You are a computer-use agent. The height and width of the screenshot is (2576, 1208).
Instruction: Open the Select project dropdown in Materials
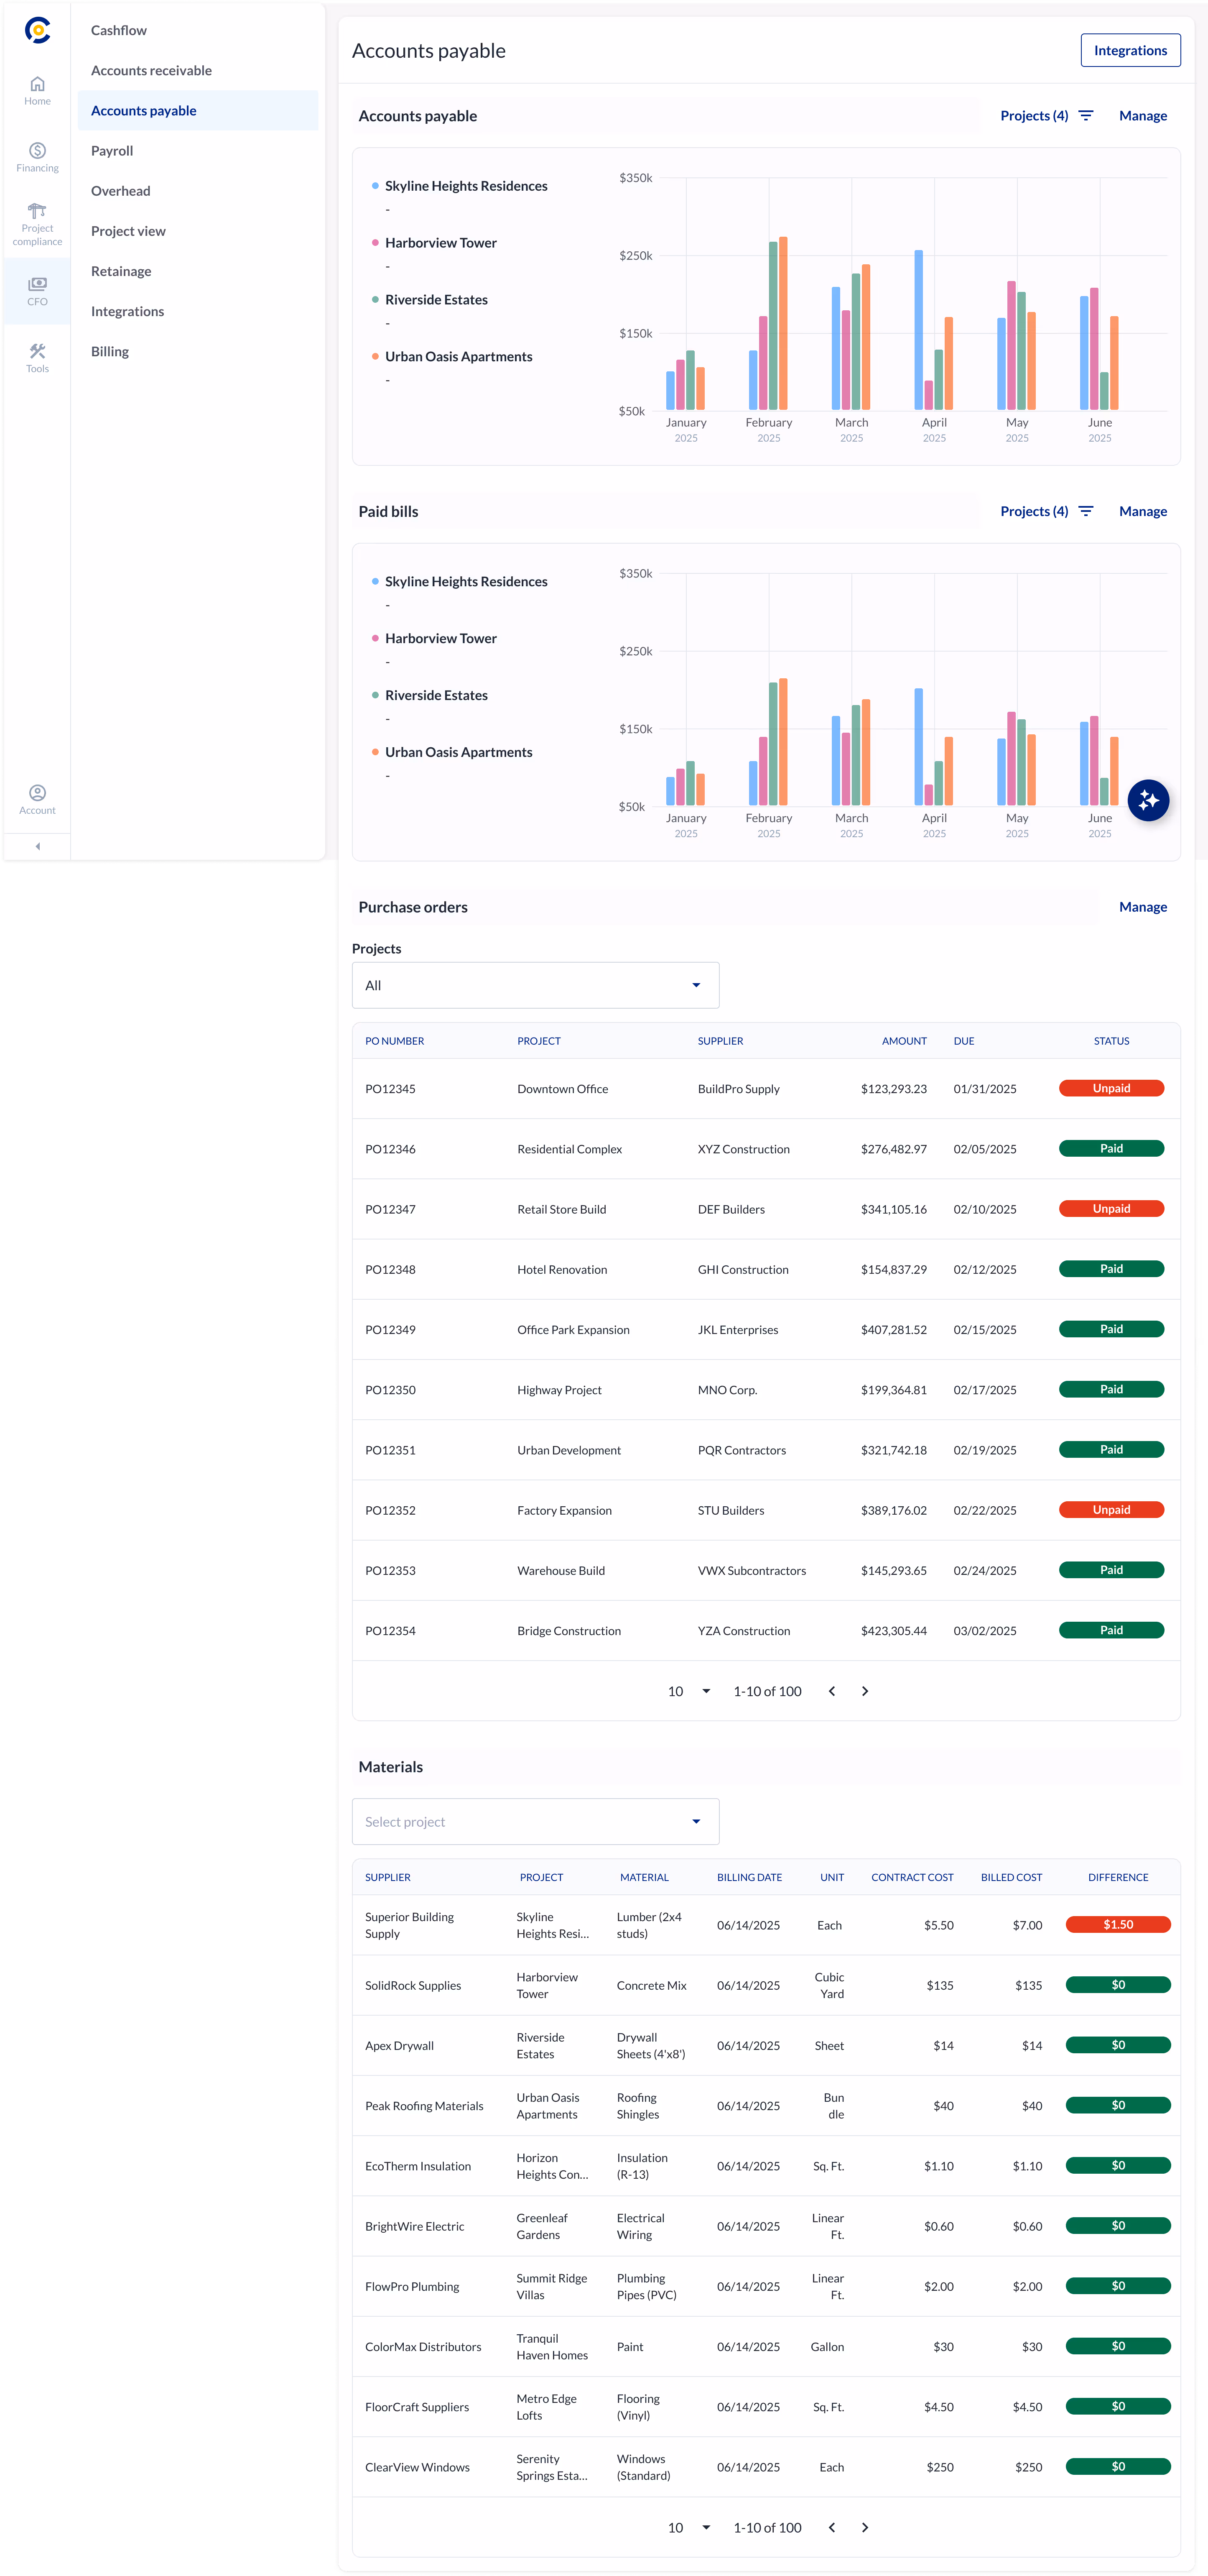(x=535, y=1821)
